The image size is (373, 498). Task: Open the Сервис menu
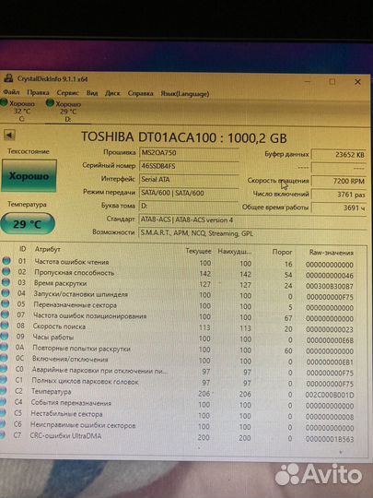coord(67,93)
